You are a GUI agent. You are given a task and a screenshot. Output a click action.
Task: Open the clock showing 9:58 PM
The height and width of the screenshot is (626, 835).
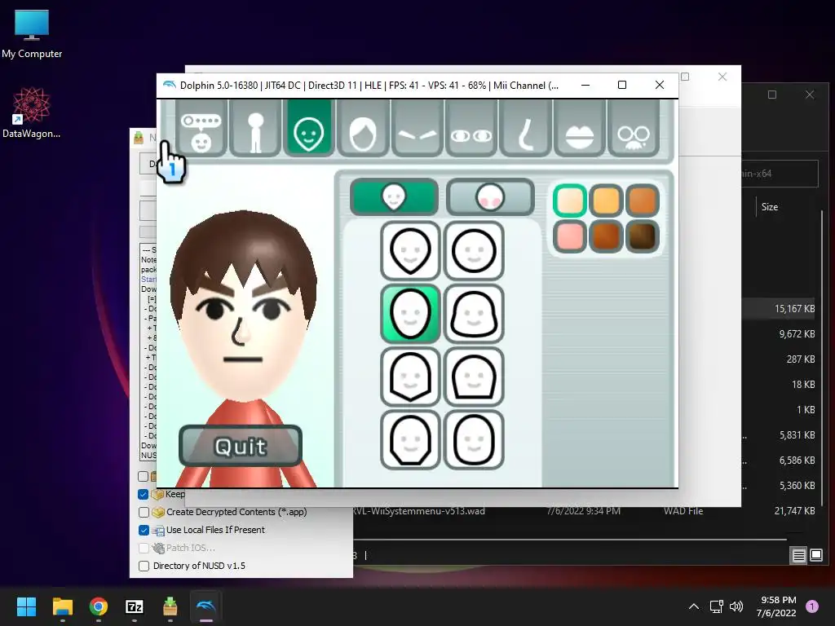(776, 606)
